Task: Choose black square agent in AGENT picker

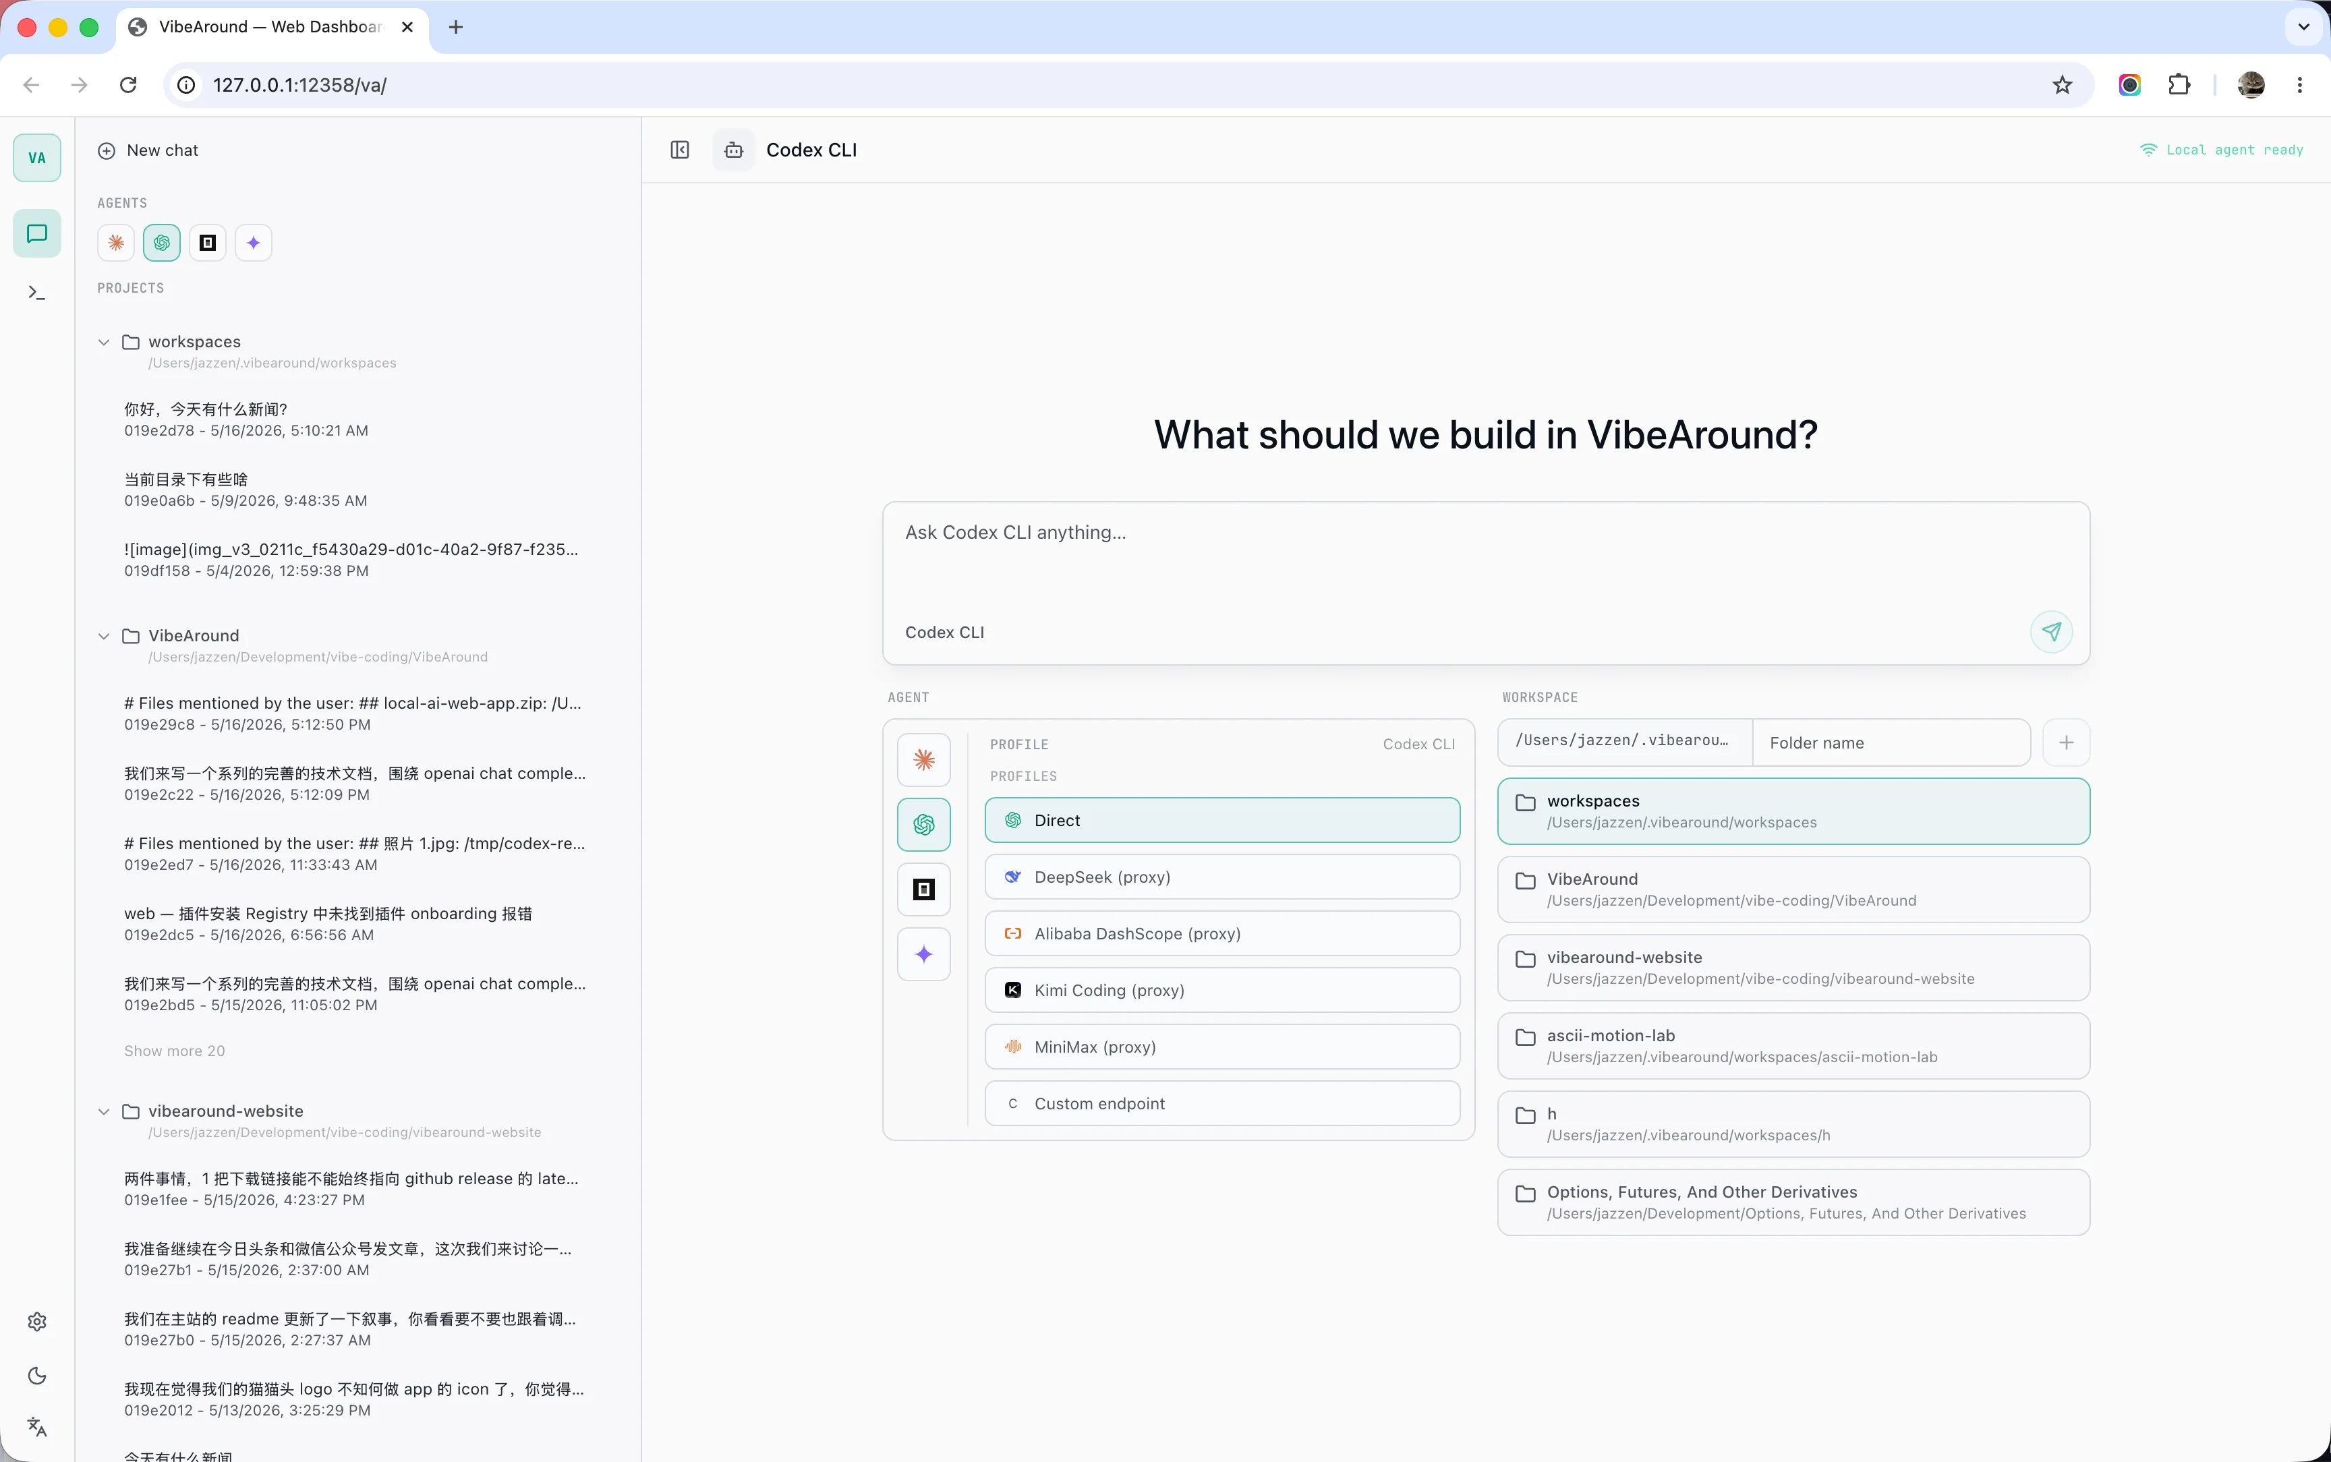Action: [x=923, y=889]
